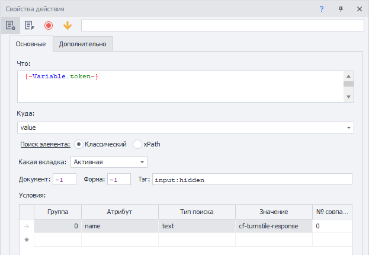Click the Поиск элемента link

[x=45, y=144]
